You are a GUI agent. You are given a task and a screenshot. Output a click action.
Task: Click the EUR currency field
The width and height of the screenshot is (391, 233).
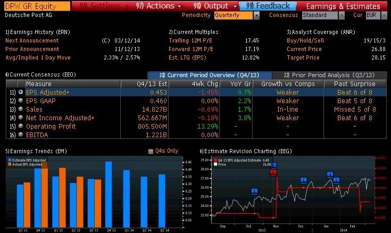(x=373, y=15)
